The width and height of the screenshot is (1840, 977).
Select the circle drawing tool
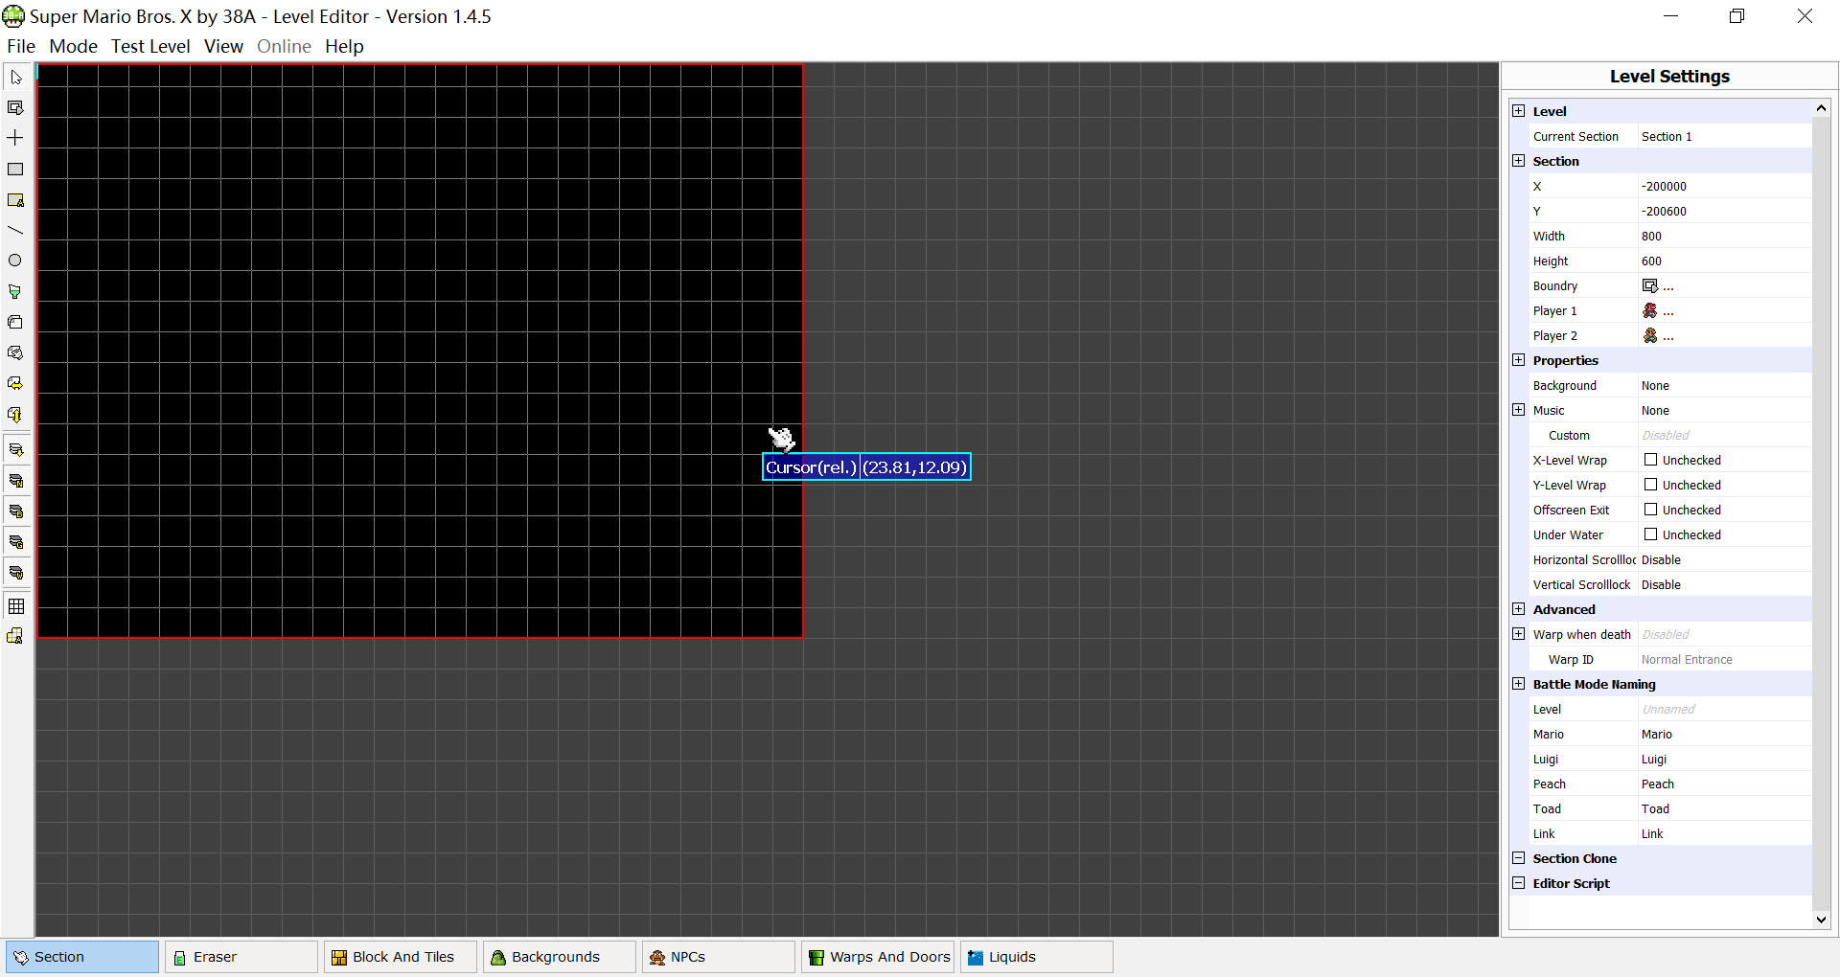pos(16,261)
